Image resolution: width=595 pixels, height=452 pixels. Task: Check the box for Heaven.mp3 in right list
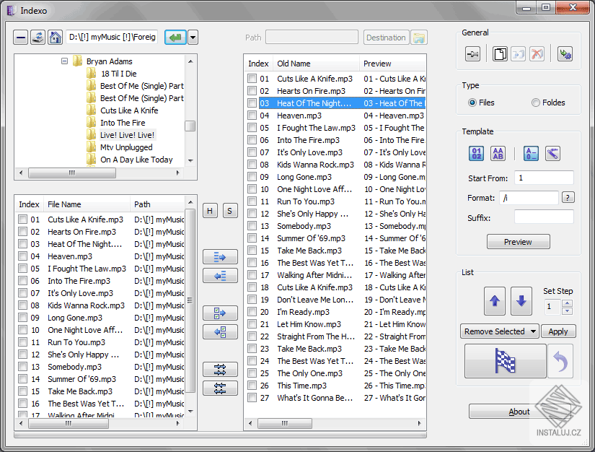click(252, 116)
